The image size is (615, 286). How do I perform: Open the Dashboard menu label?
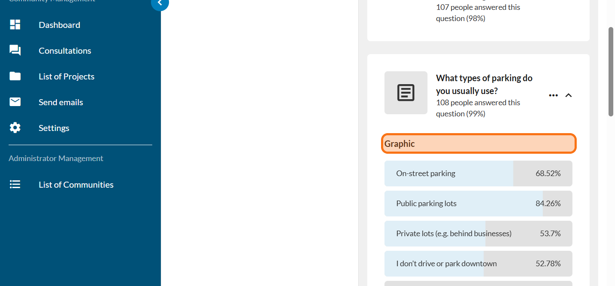(x=59, y=25)
